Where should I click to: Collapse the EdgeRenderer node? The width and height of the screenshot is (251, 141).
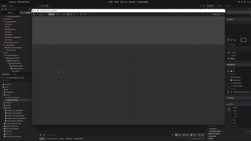(x=3, y=29)
